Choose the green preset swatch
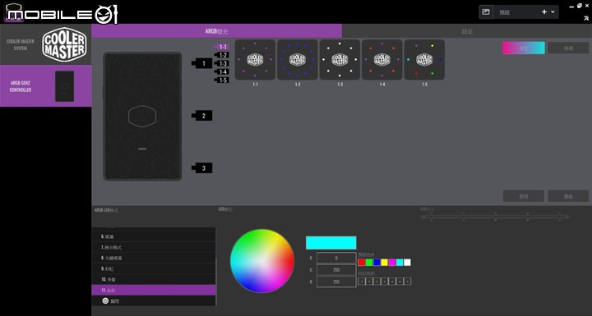This screenshot has height=316, width=592. tap(369, 263)
